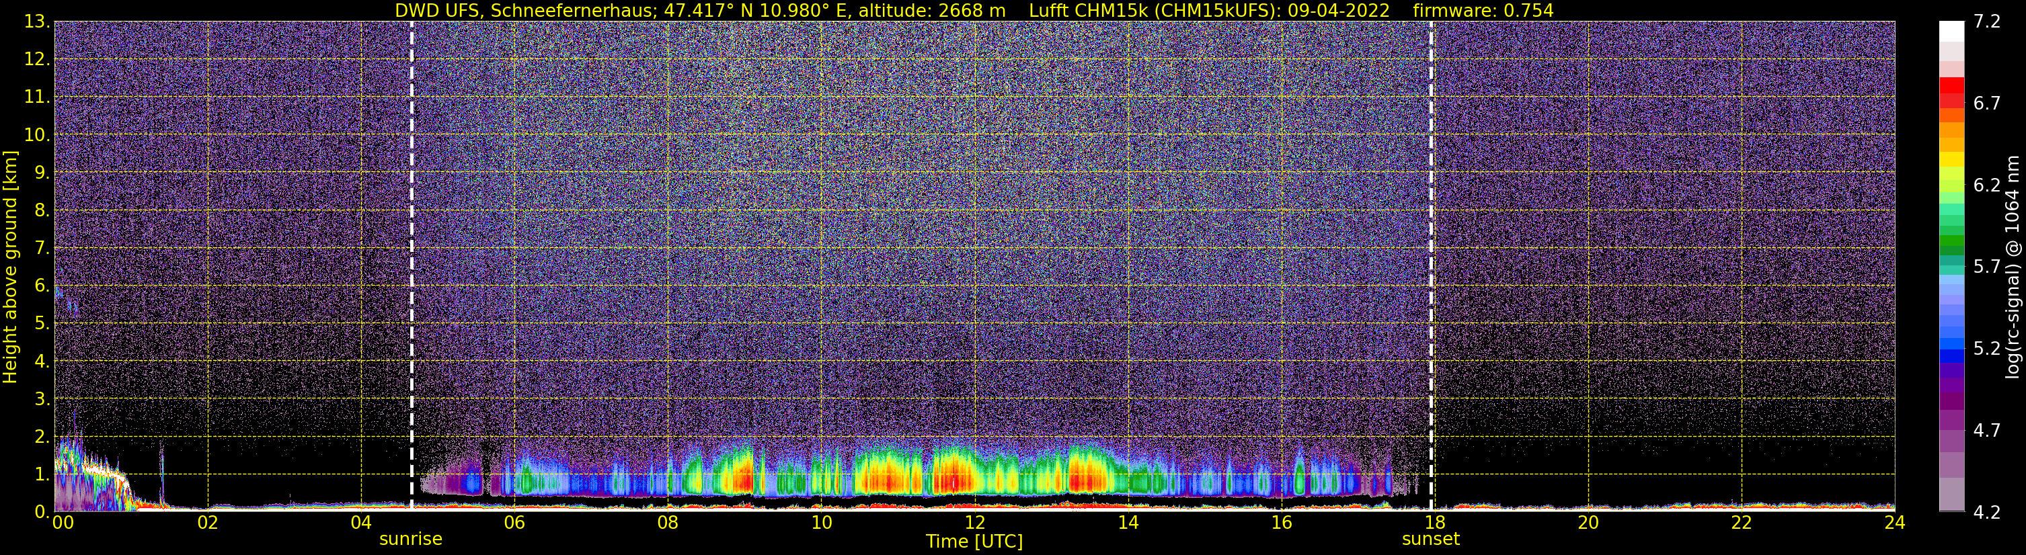Click the time axis tick '22'
2026x555 pixels.
[1742, 523]
